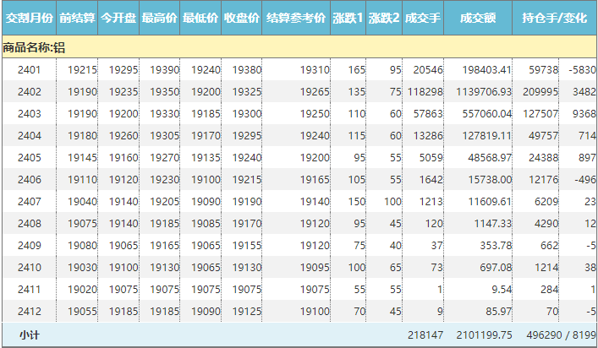Click the 持仓手/变化 column header

click(554, 18)
